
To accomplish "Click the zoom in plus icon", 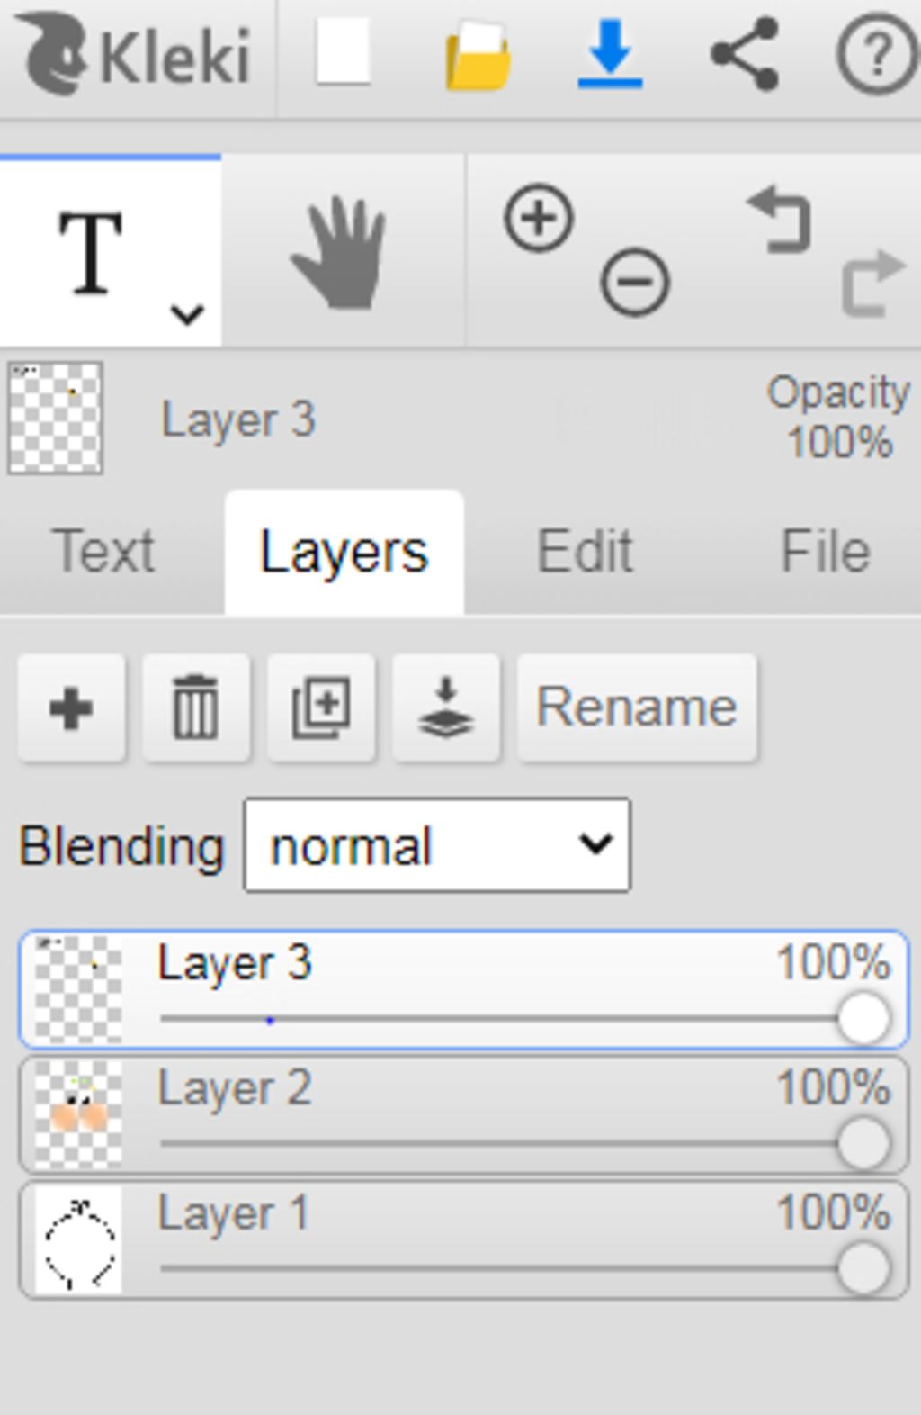I will coord(539,217).
